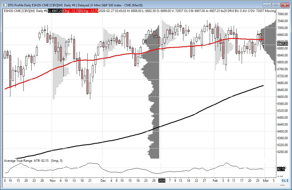Click the Dec label on the time axis
The image size is (292, 190).
tap(103, 181)
